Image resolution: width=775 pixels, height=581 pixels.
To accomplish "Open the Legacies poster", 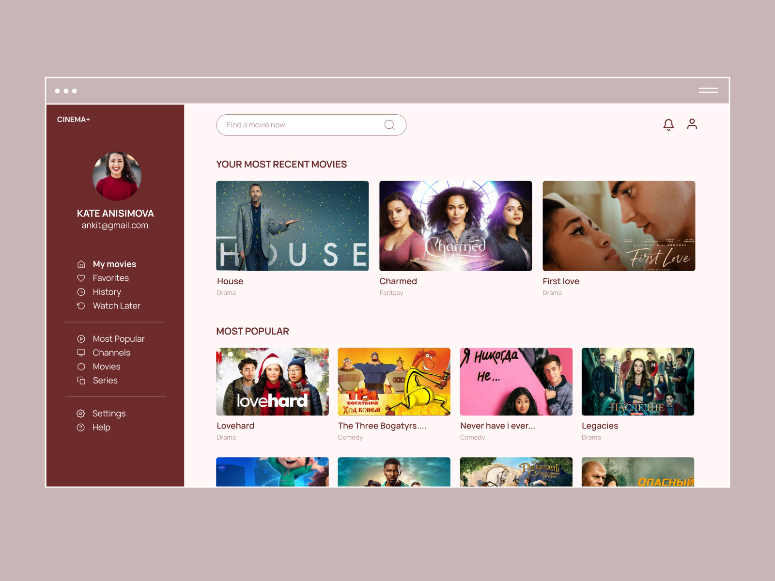I will (637, 382).
